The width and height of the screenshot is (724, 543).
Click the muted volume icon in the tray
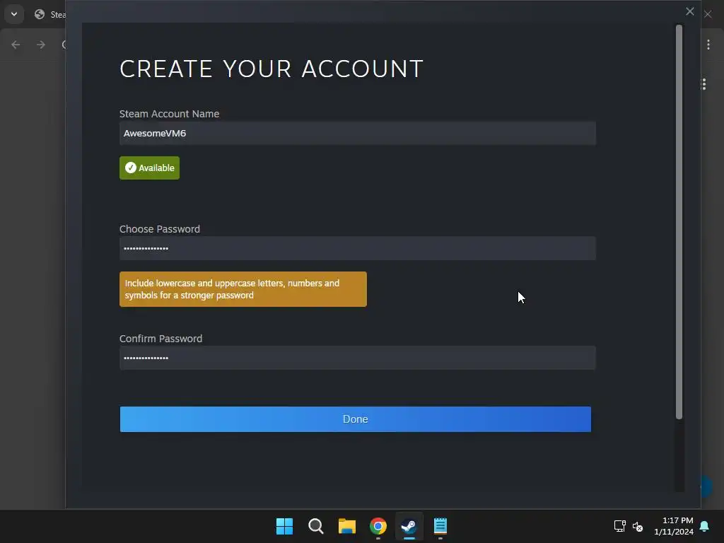coord(638,526)
